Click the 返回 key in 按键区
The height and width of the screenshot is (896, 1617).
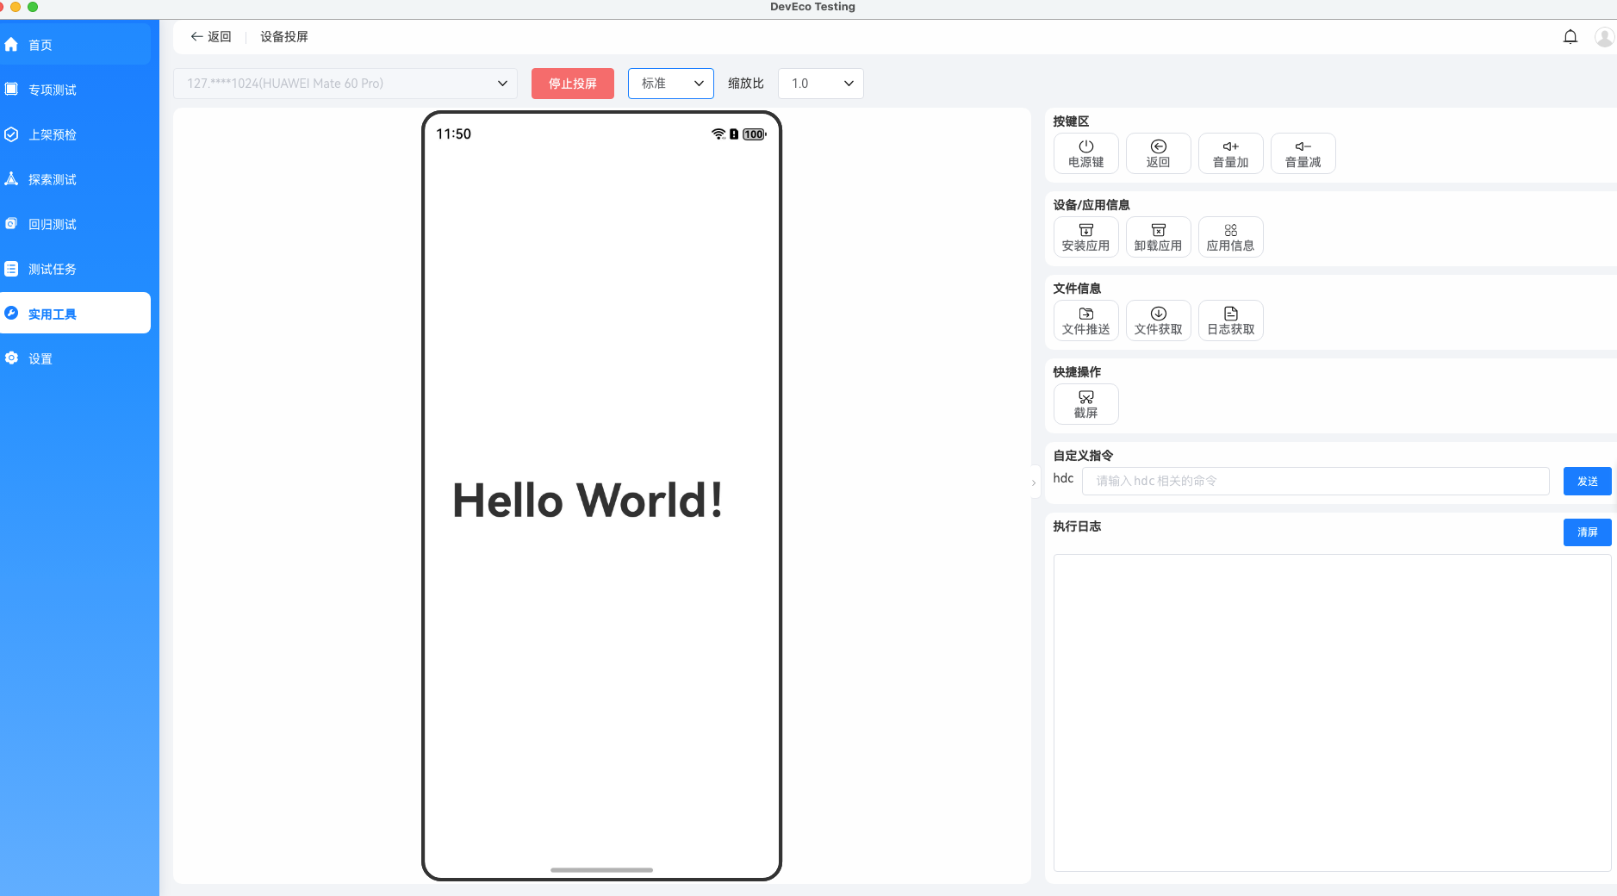[x=1159, y=153]
